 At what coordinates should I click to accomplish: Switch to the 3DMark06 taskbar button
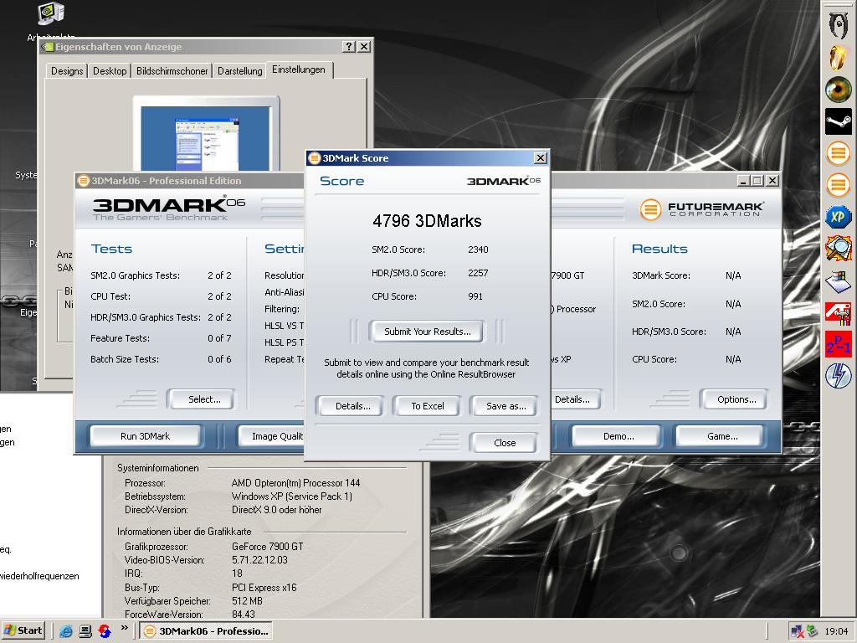pos(206,631)
